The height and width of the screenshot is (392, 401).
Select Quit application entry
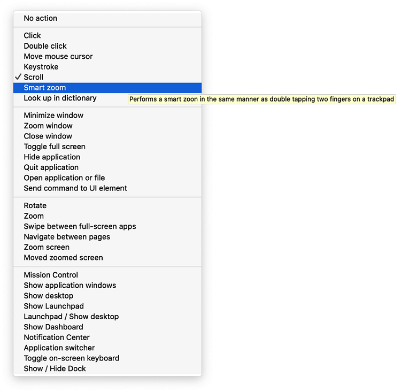[x=107, y=167]
